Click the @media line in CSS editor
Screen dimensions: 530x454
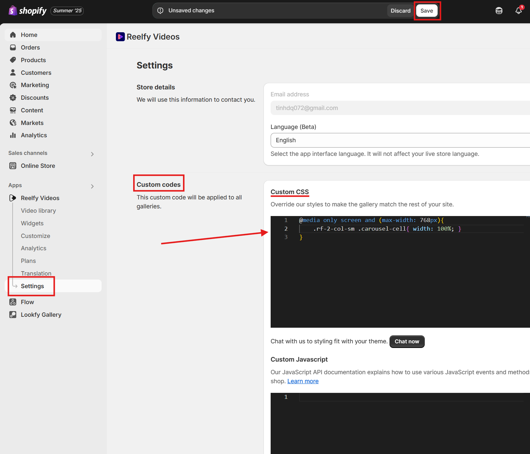pos(371,220)
